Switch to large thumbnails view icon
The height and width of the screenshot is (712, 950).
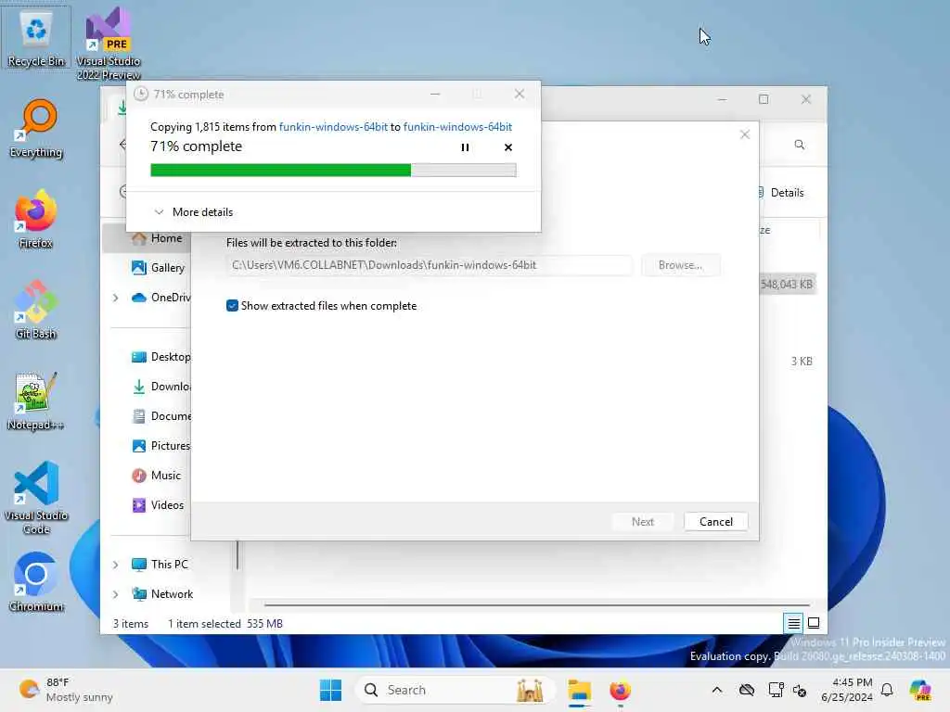pos(814,623)
